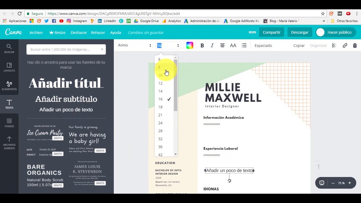Choose James Louis K. Stevenson template

click(x=87, y=173)
